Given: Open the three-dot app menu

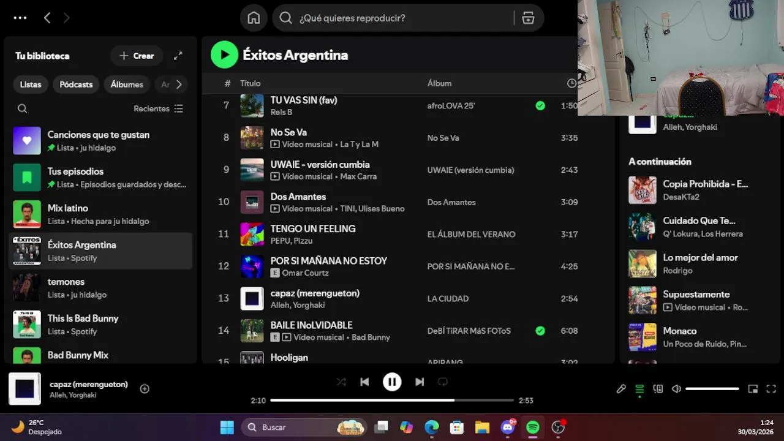Looking at the screenshot, I should (20, 18).
